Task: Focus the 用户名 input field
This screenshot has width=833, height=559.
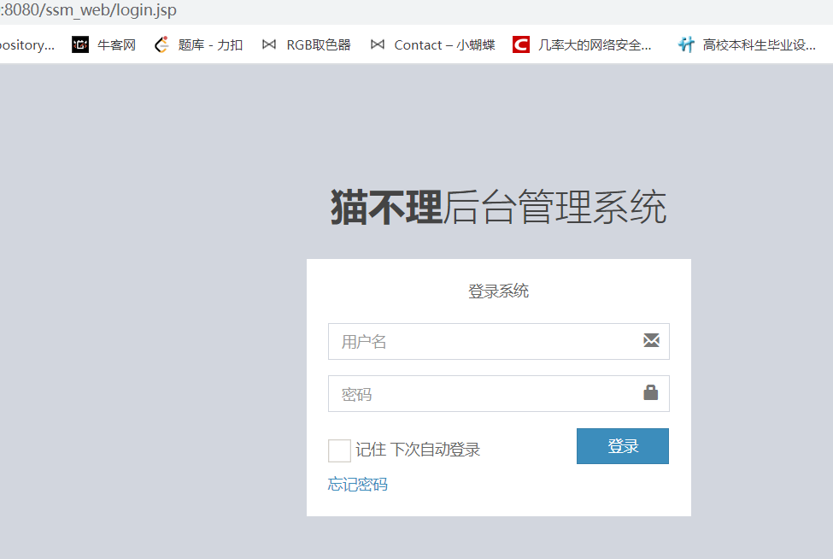Action: point(499,341)
